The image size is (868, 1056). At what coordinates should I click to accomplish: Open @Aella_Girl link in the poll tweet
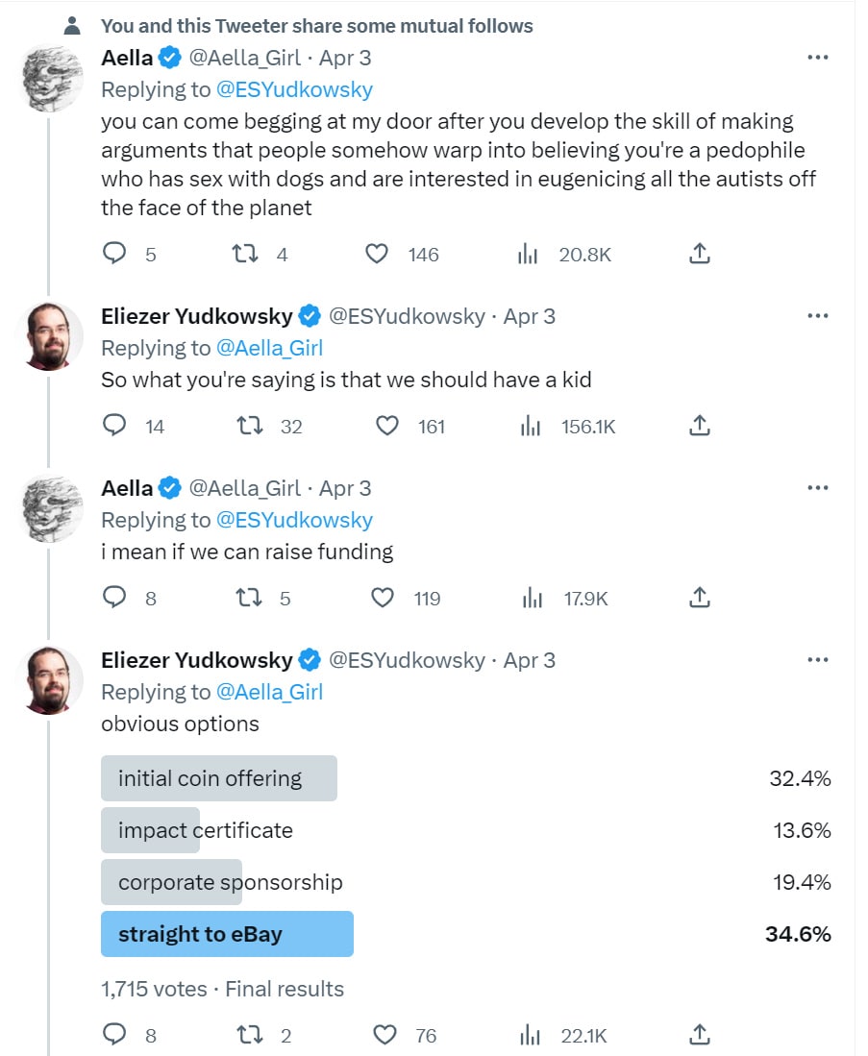coord(269,692)
